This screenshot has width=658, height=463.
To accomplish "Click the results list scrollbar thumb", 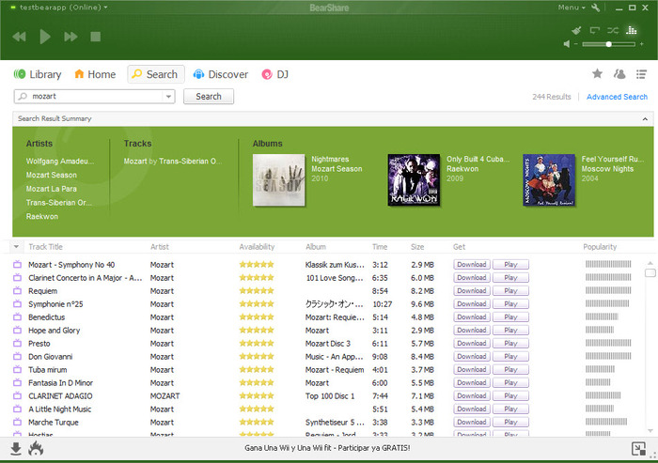I will (650, 273).
